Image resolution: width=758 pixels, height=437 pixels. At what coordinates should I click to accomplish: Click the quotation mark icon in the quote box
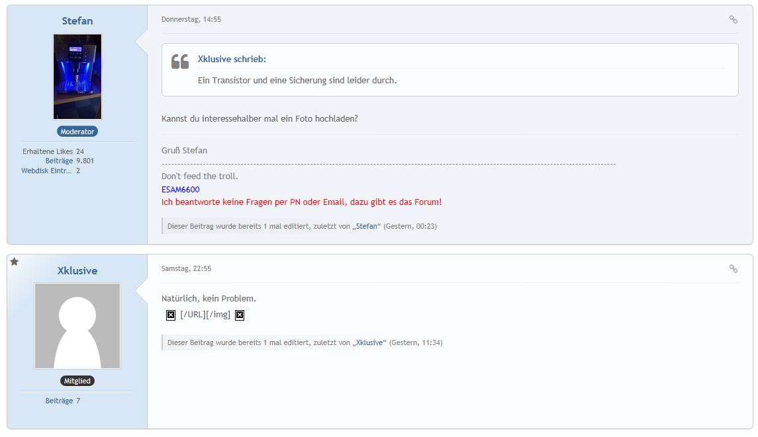[179, 61]
